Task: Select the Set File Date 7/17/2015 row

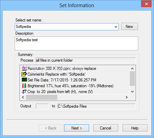Action: click(x=62, y=80)
